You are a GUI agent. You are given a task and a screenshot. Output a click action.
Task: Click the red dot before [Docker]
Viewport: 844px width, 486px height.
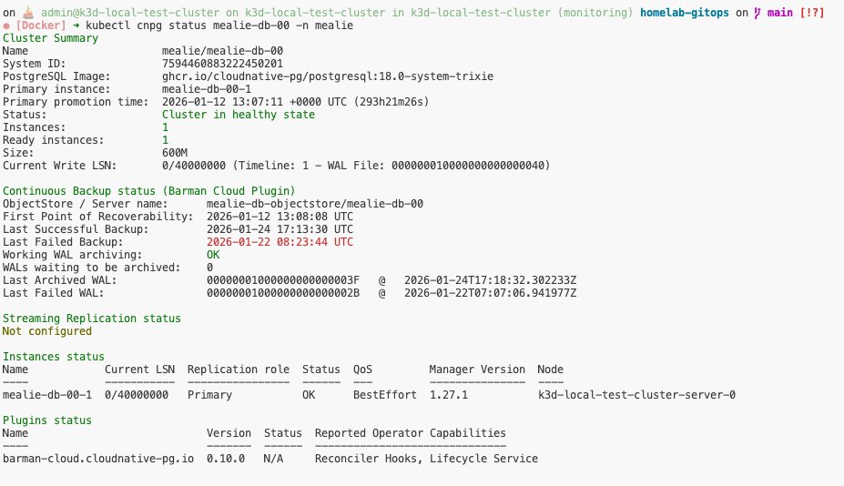tap(6, 25)
